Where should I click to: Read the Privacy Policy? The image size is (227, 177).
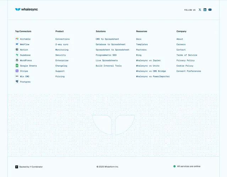pyautogui.click(x=186, y=61)
